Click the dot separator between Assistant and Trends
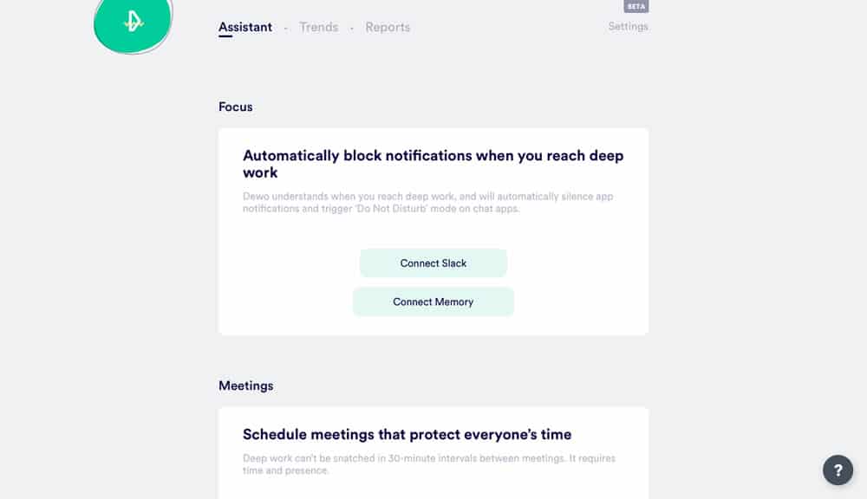This screenshot has width=867, height=499. (x=286, y=28)
